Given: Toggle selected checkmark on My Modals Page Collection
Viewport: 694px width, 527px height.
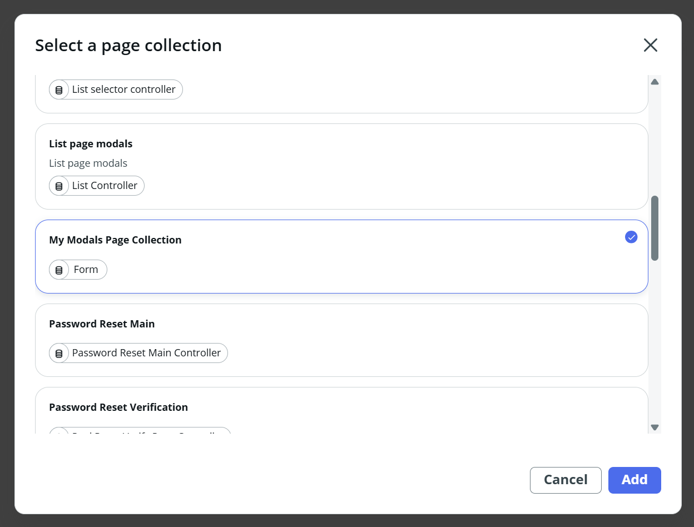Looking at the screenshot, I should click(x=631, y=237).
